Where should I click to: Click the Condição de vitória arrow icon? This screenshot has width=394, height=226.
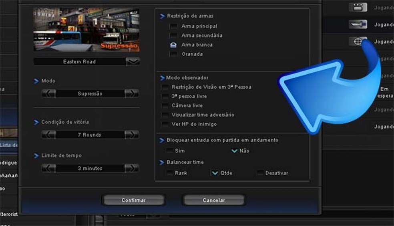(x=36, y=122)
